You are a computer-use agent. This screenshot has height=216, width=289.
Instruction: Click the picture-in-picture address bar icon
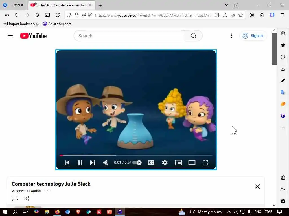217,15
